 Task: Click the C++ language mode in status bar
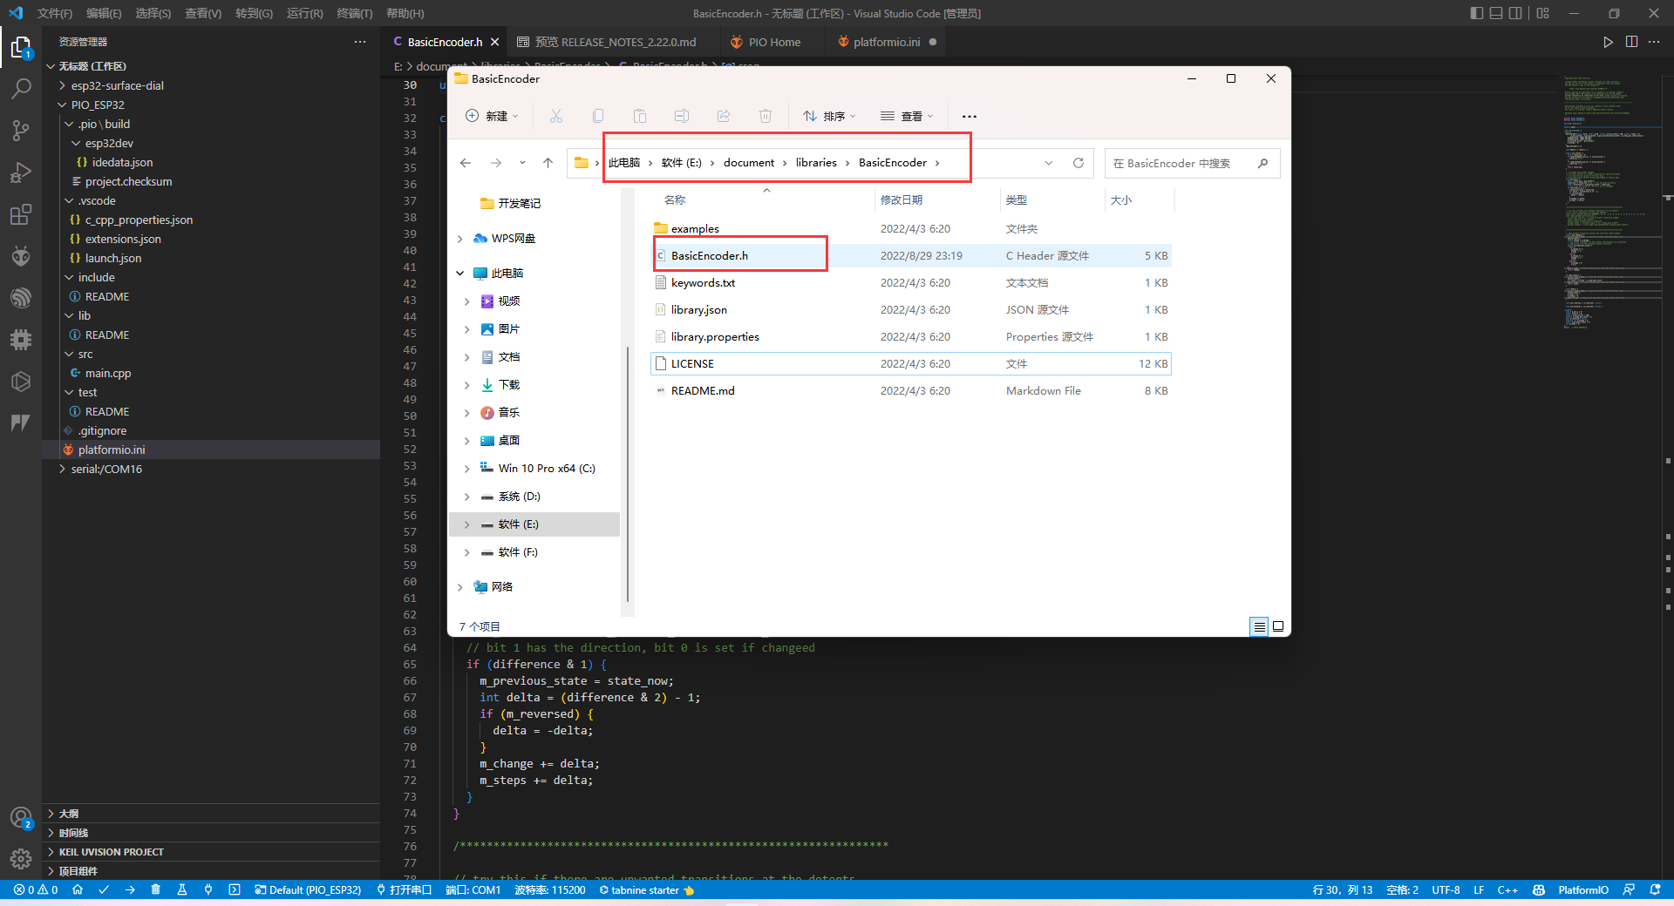click(x=1507, y=890)
